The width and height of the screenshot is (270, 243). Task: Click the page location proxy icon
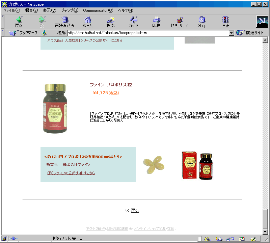pos(44,33)
